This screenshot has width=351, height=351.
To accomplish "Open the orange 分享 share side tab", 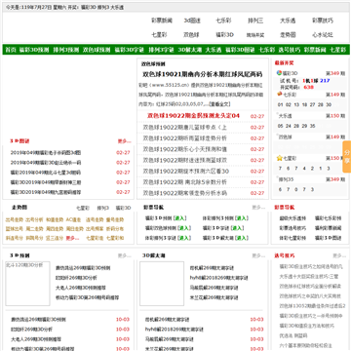I will point(347,157).
